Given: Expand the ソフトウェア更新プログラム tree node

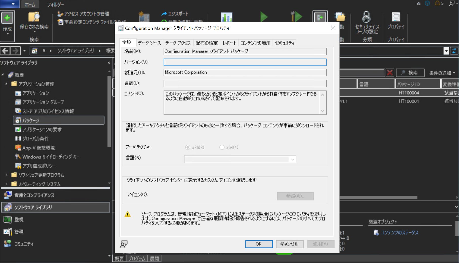Looking at the screenshot, I should click(7, 175).
